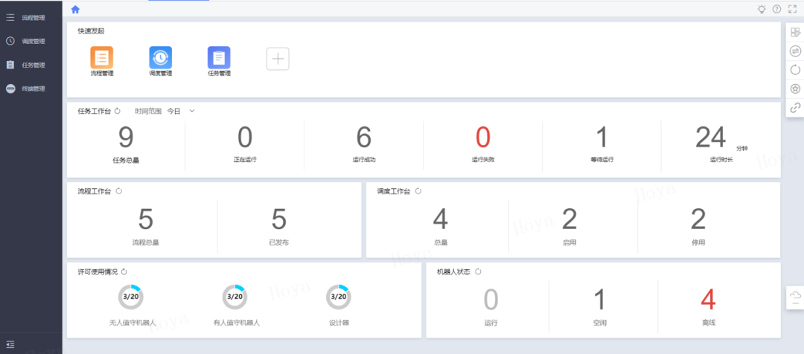This screenshot has height=354, width=804.
Task: Collapse the left sidebar using bottom toggle
Action: coord(10,344)
